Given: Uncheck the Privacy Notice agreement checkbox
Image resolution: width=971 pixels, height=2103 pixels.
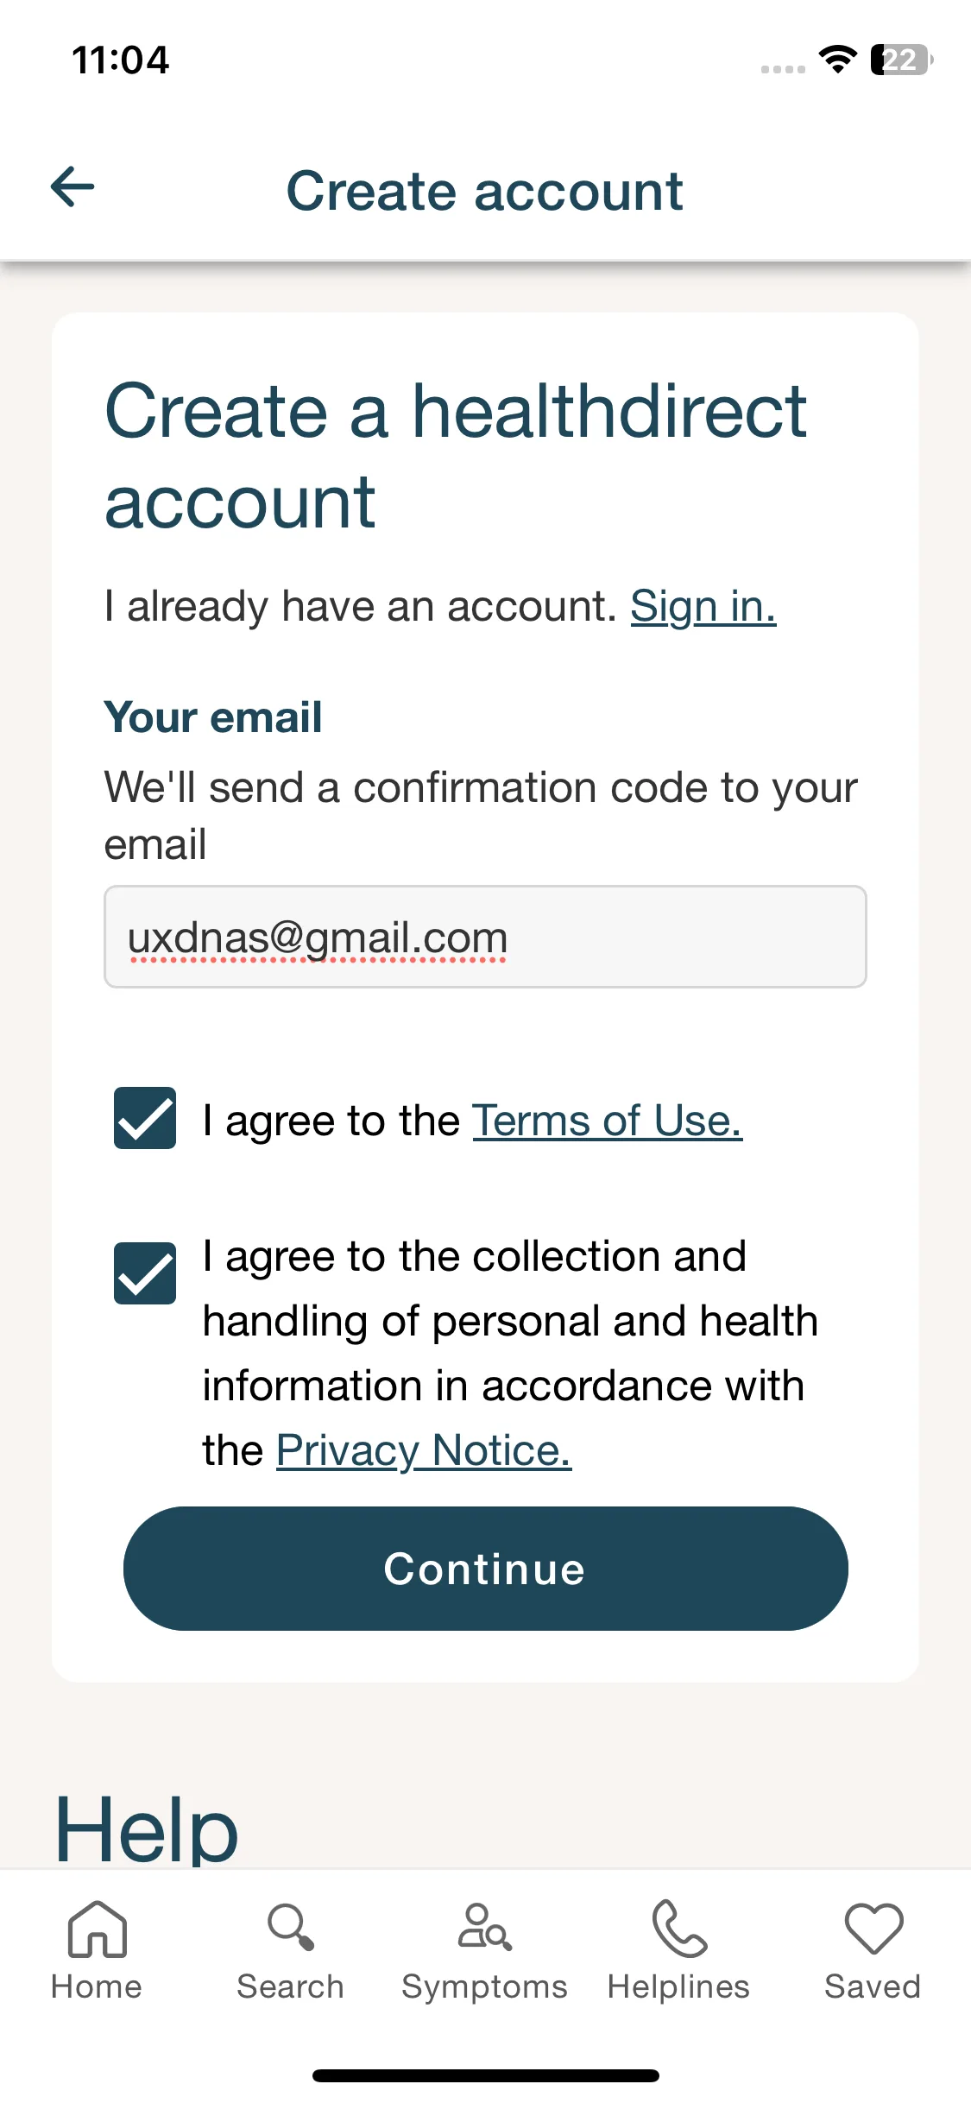Looking at the screenshot, I should tap(145, 1273).
